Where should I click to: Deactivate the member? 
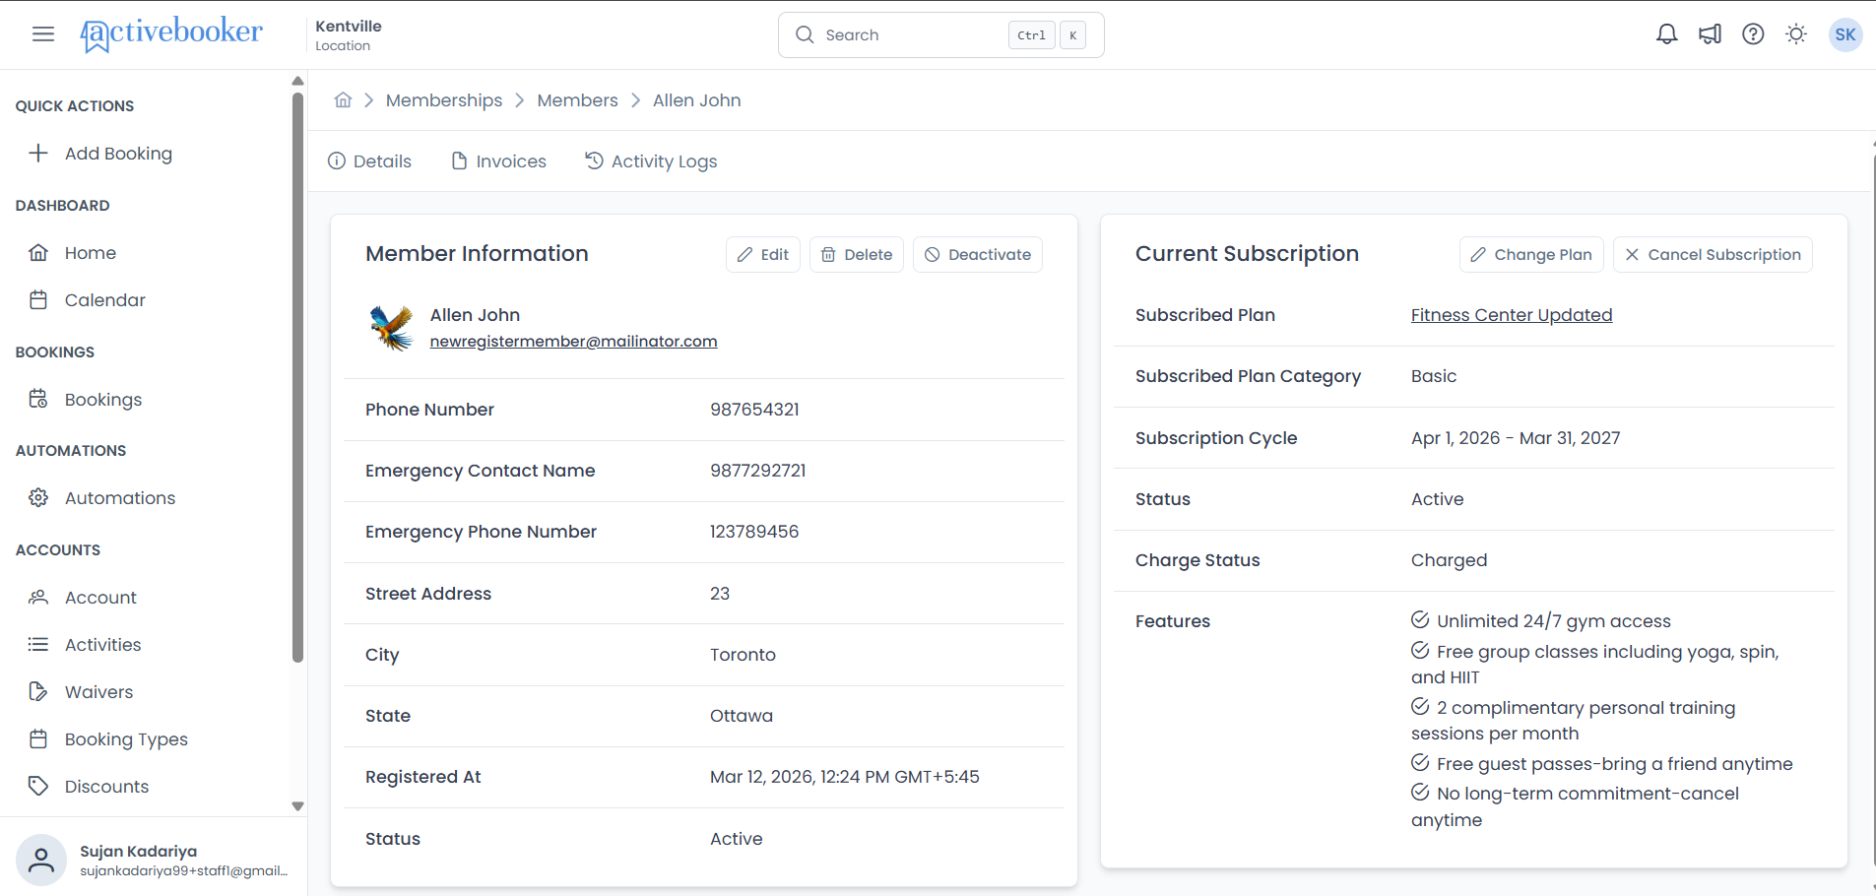click(x=978, y=254)
